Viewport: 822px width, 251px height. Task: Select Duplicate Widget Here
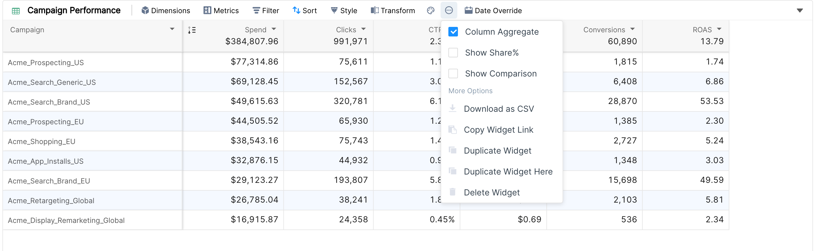coord(501,172)
